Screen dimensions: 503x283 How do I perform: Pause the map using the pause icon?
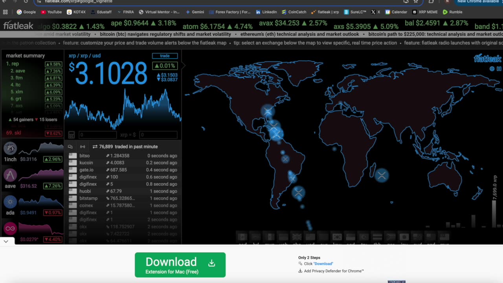click(499, 69)
